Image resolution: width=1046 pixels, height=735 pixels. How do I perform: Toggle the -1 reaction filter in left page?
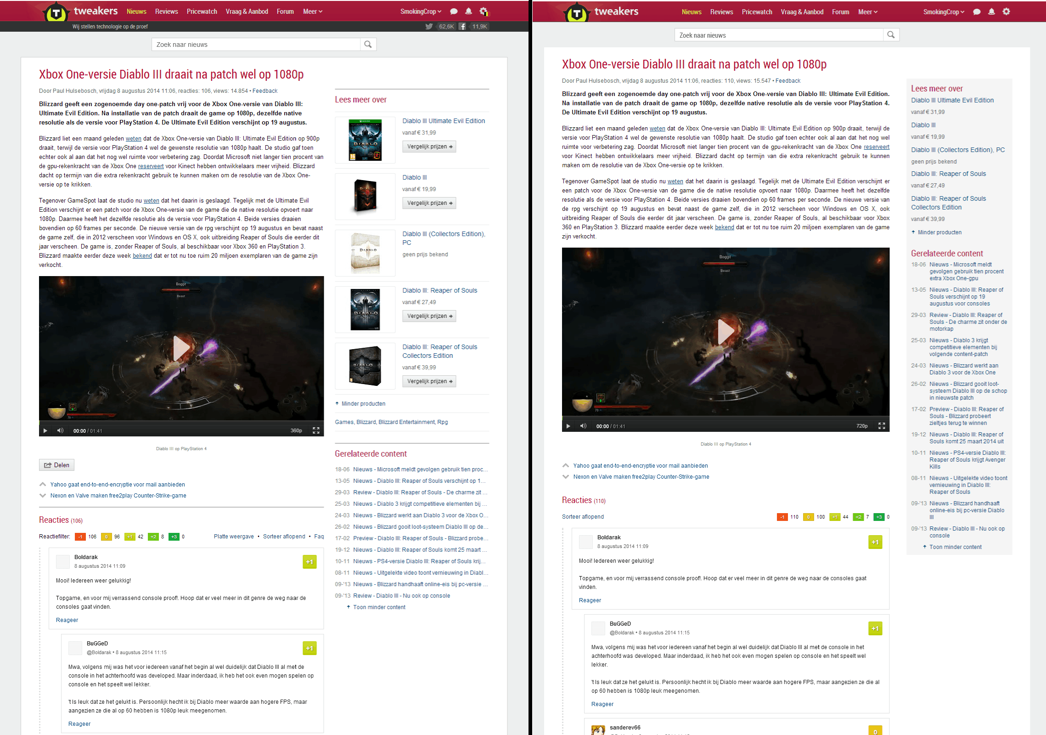point(80,537)
